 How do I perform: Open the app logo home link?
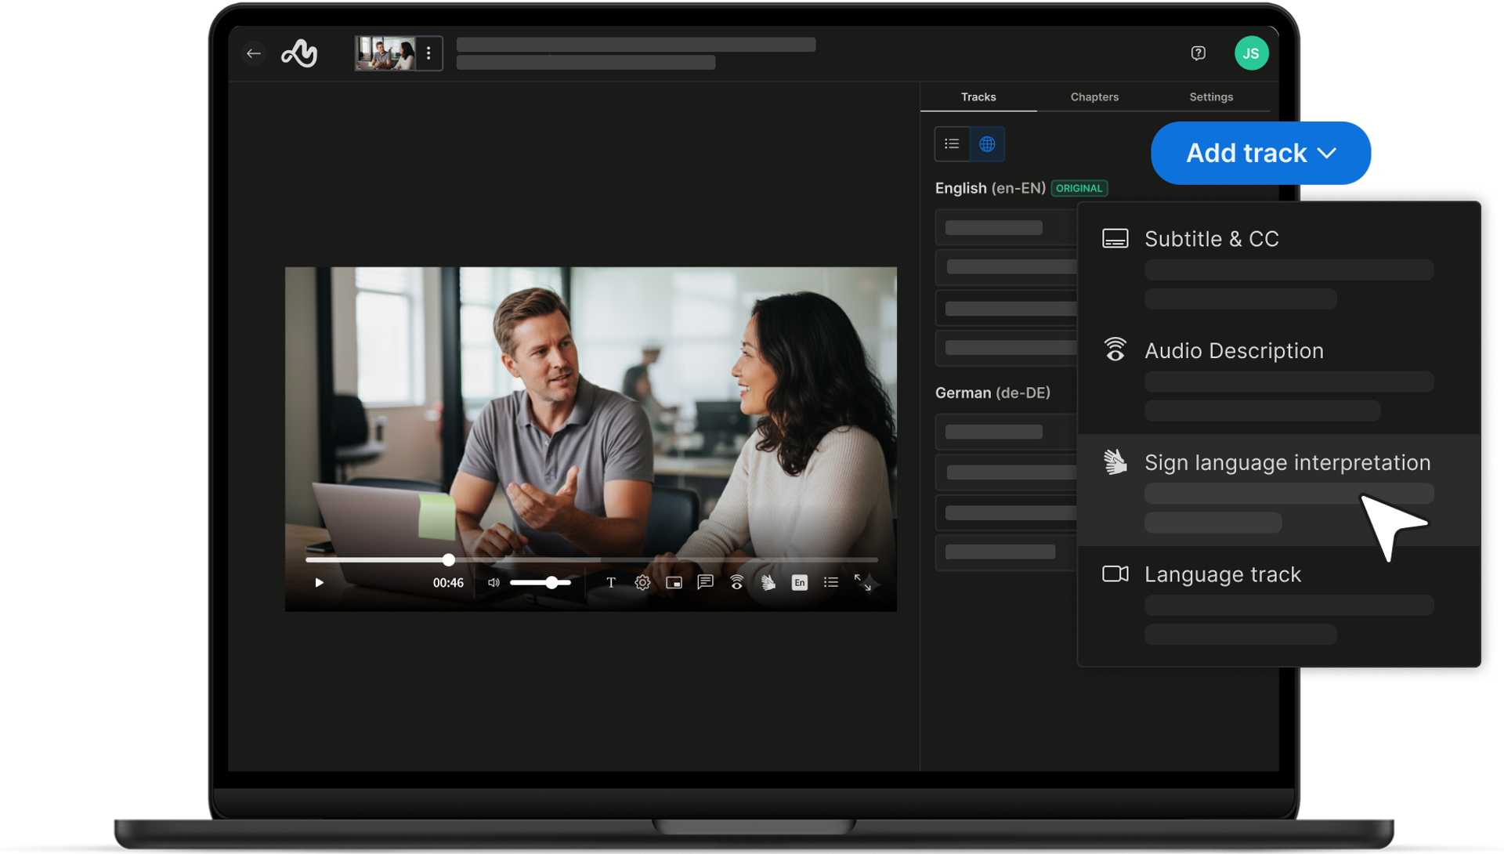click(x=299, y=53)
